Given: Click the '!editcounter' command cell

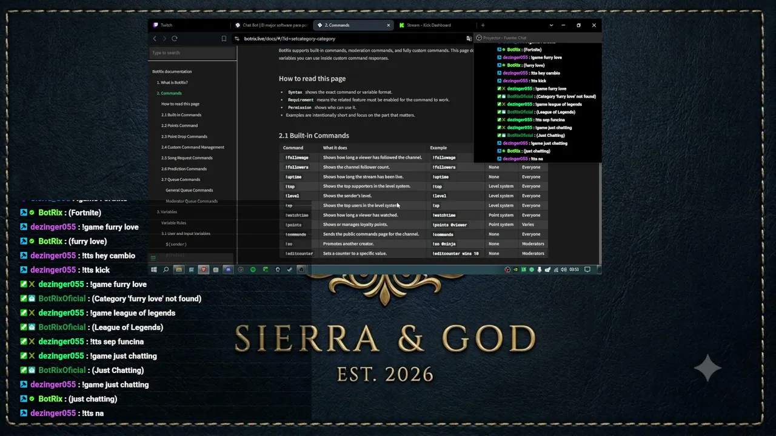Looking at the screenshot, I should pyautogui.click(x=299, y=254).
